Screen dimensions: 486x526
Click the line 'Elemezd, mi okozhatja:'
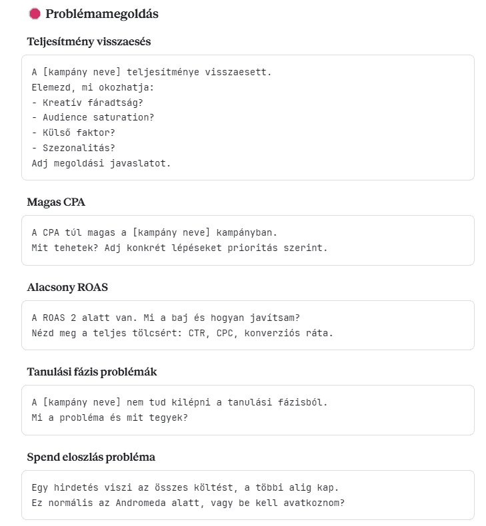coord(93,87)
